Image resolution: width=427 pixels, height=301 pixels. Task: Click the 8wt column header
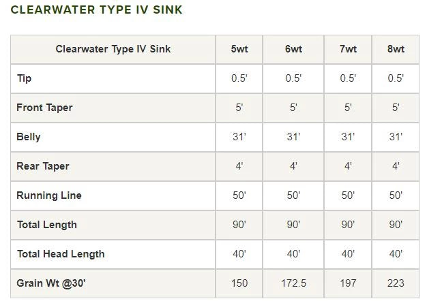tap(396, 49)
